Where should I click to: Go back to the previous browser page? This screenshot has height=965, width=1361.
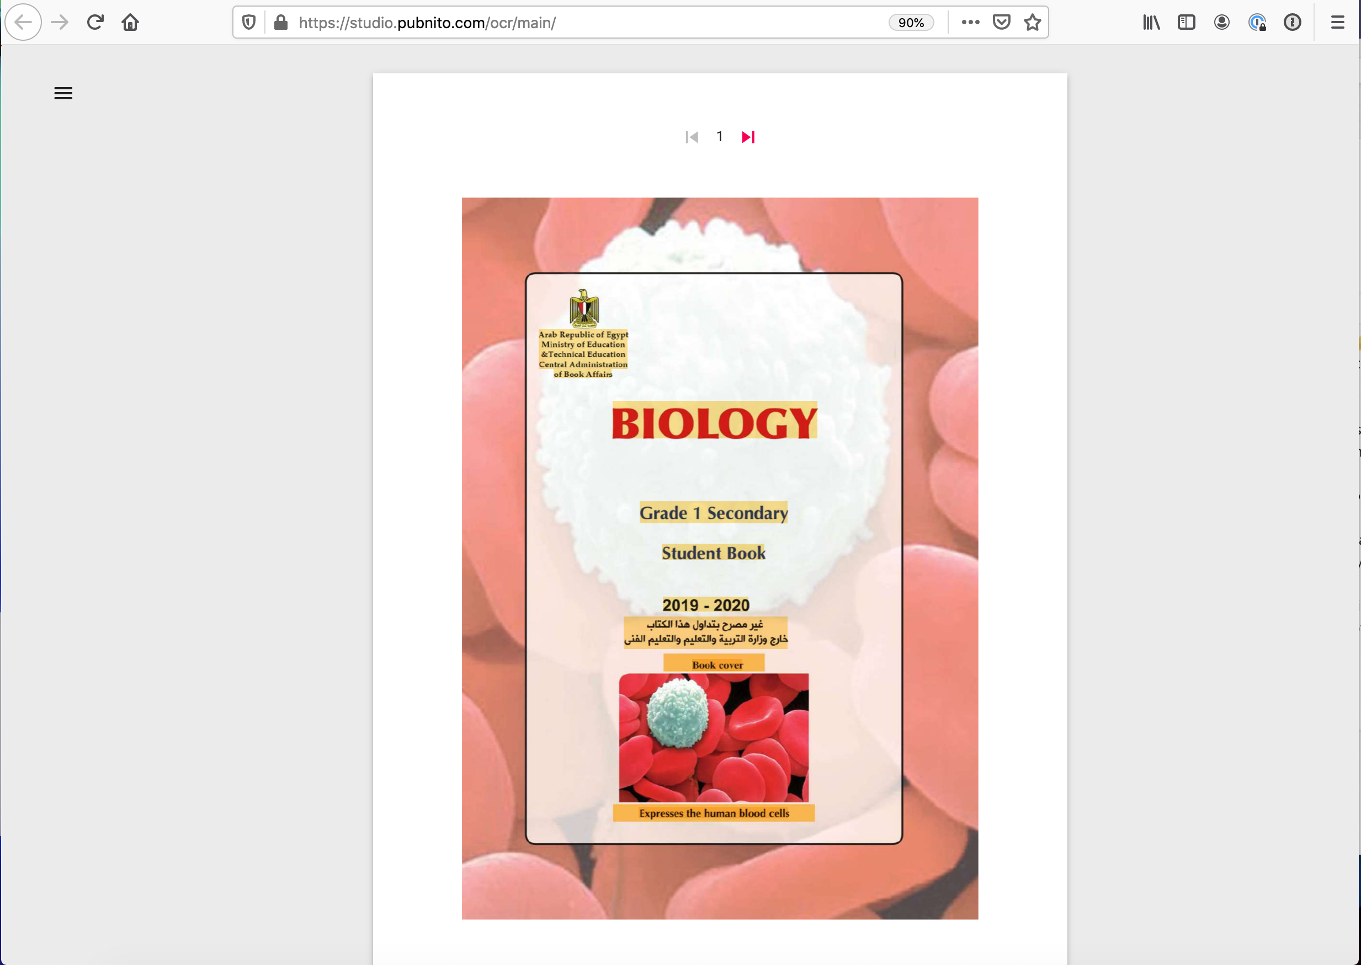coord(23,23)
